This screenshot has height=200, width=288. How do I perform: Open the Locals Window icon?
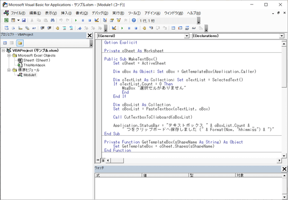[173, 28]
